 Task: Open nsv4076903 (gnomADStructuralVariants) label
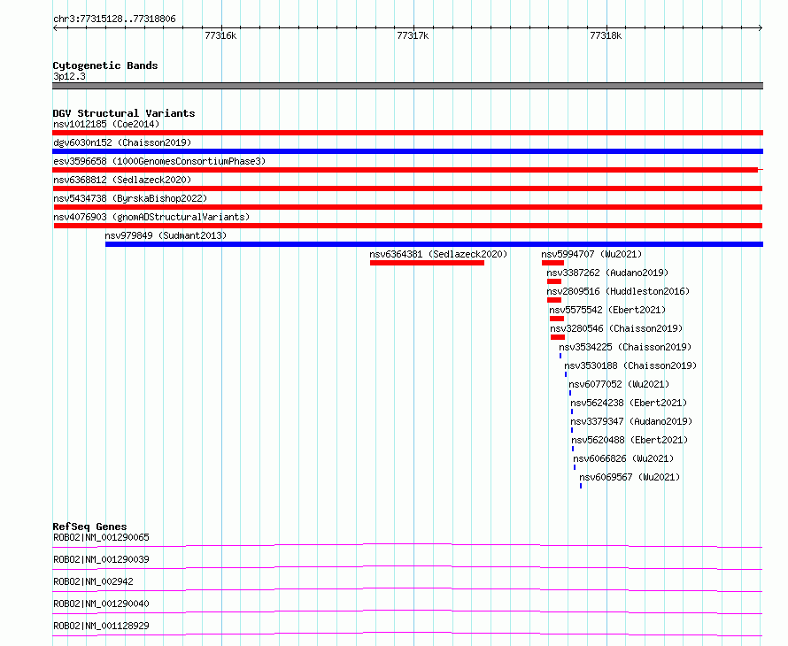pos(151,217)
